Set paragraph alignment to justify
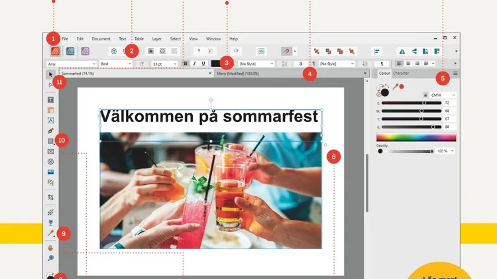The height and width of the screenshot is (279, 497). 426,64
